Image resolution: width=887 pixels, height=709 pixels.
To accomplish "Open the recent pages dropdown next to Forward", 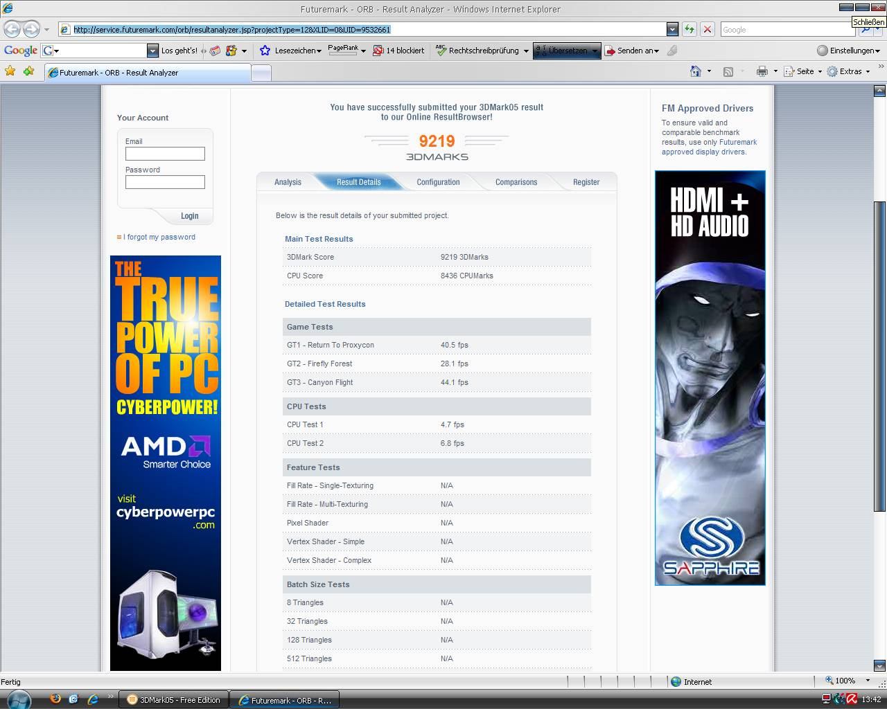I will tap(46, 30).
